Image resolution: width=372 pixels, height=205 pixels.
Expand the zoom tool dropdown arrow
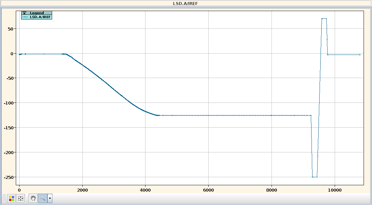click(50, 198)
